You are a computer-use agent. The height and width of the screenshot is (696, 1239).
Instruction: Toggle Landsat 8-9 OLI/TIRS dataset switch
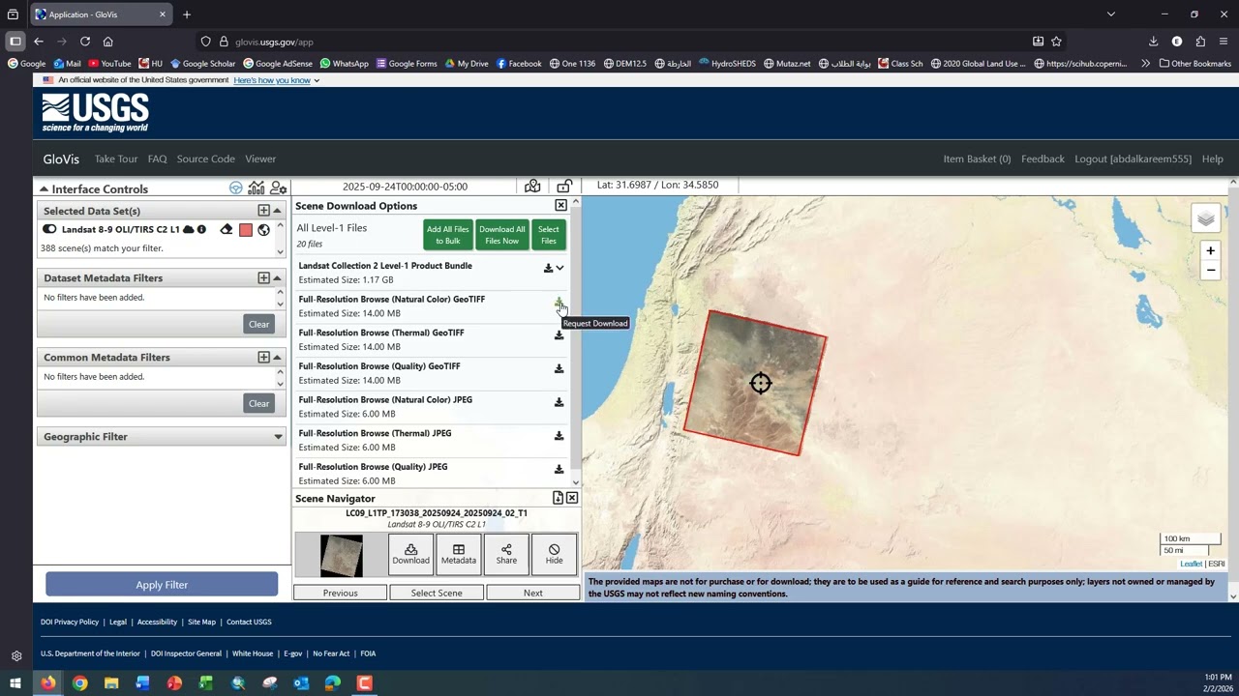pos(49,229)
